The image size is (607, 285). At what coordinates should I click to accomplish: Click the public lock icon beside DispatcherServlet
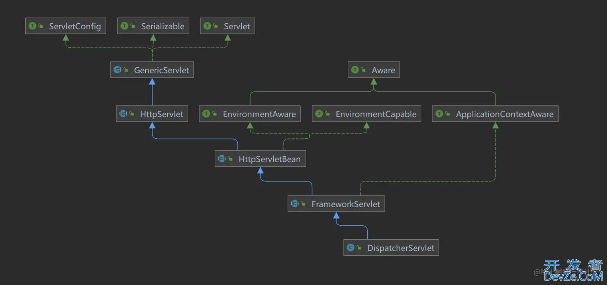point(359,248)
